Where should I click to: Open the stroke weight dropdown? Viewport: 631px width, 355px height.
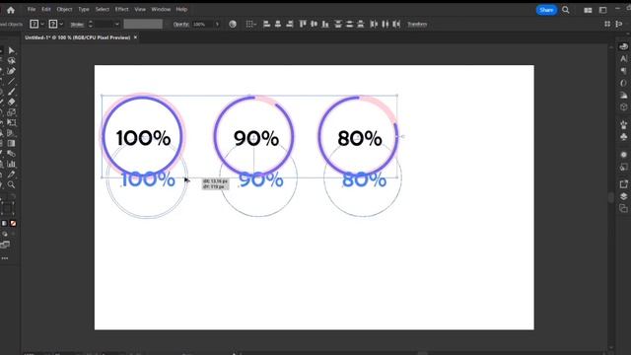(x=116, y=24)
